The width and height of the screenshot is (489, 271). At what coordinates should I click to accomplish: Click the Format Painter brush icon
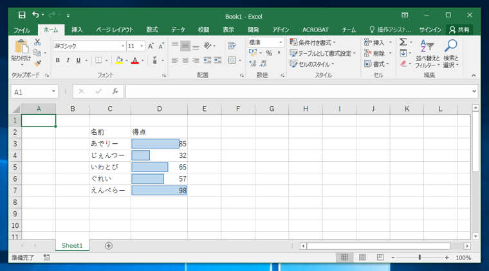point(38,63)
